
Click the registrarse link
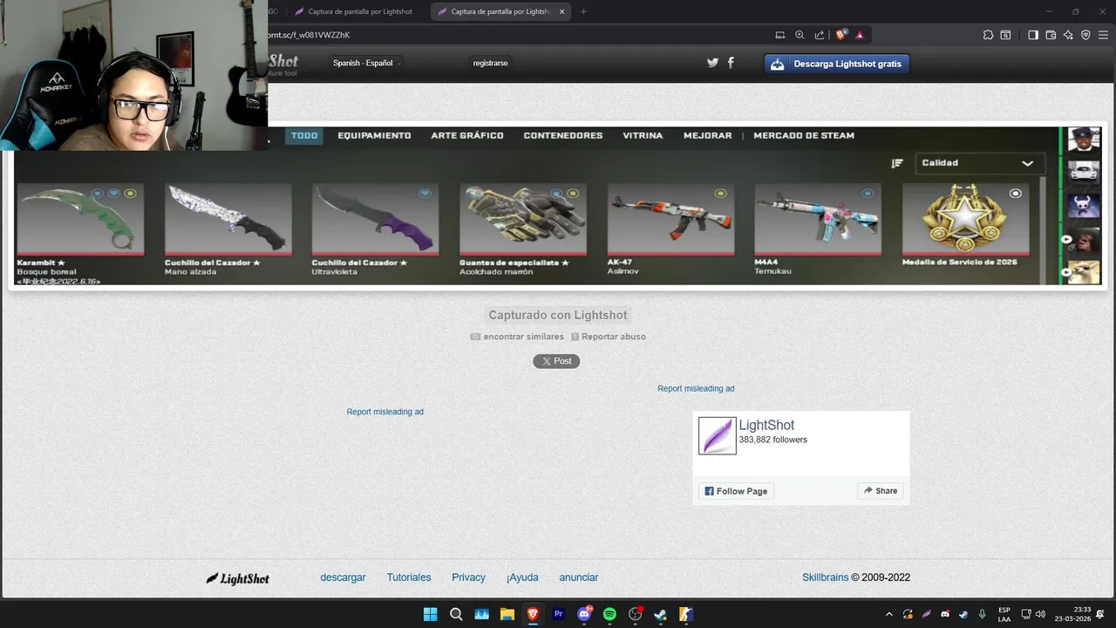click(490, 63)
